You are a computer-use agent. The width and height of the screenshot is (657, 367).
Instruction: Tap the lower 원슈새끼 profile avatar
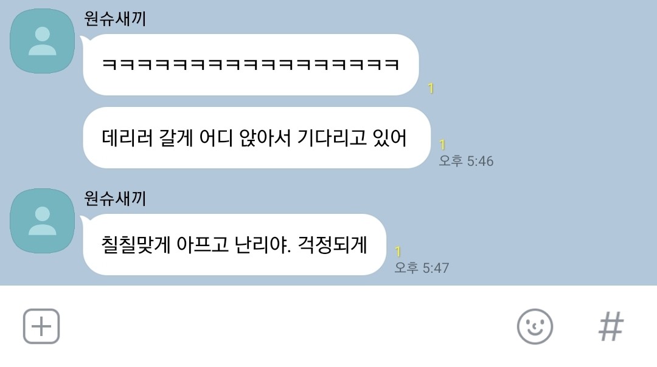click(43, 221)
